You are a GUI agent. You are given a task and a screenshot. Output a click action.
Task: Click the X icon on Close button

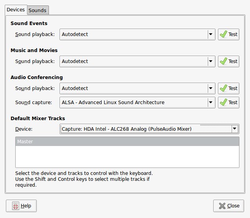point(222,206)
